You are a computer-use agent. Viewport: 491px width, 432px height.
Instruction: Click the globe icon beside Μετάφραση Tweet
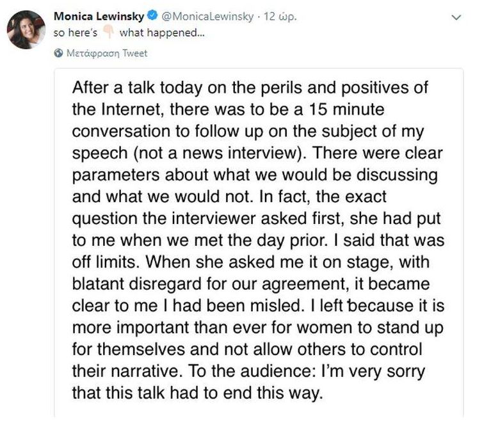pos(58,53)
